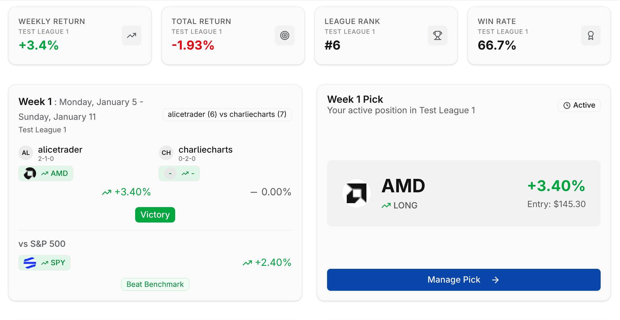620x320 pixels.
Task: Expand the alicetrader vs charliecharts matchup chip
Action: tap(227, 115)
